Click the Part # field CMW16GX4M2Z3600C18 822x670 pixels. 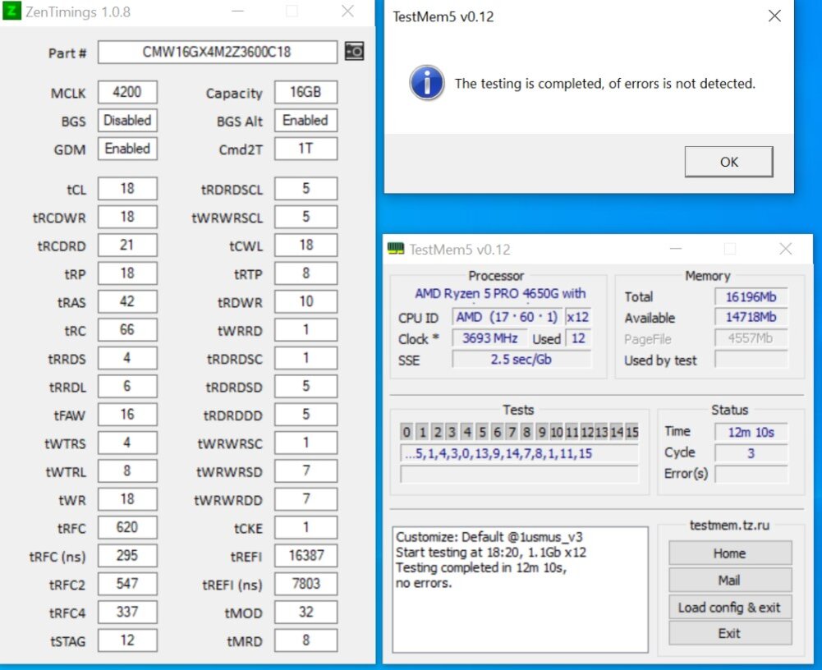click(217, 52)
